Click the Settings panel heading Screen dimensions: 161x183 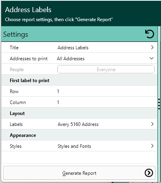tap(16, 34)
